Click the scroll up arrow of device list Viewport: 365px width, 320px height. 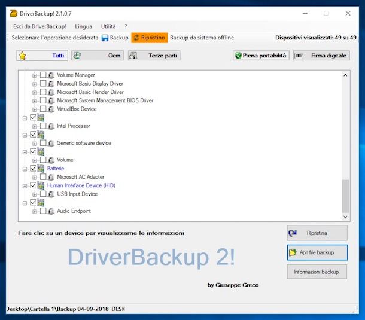(x=345, y=75)
